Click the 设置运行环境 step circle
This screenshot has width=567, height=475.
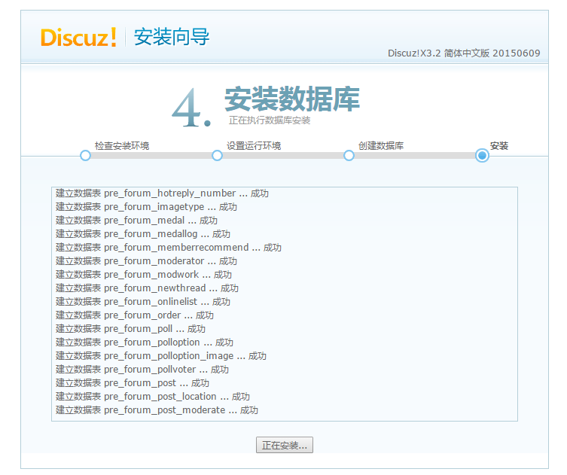(217, 155)
